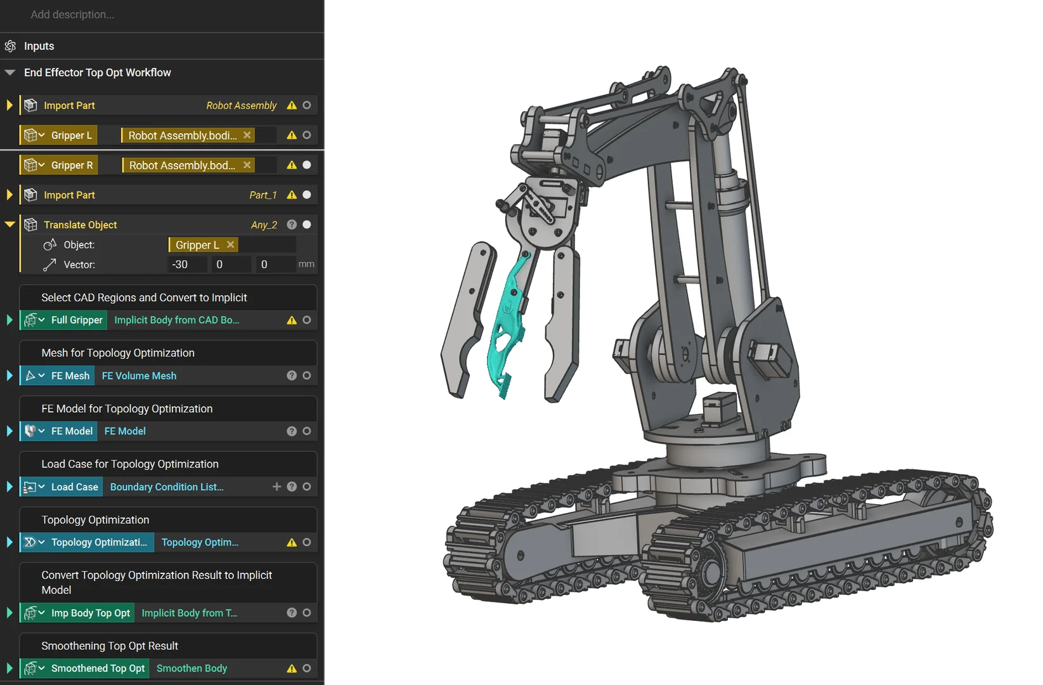Edit the Vector Y value field
The height and width of the screenshot is (685, 1043).
(232, 264)
